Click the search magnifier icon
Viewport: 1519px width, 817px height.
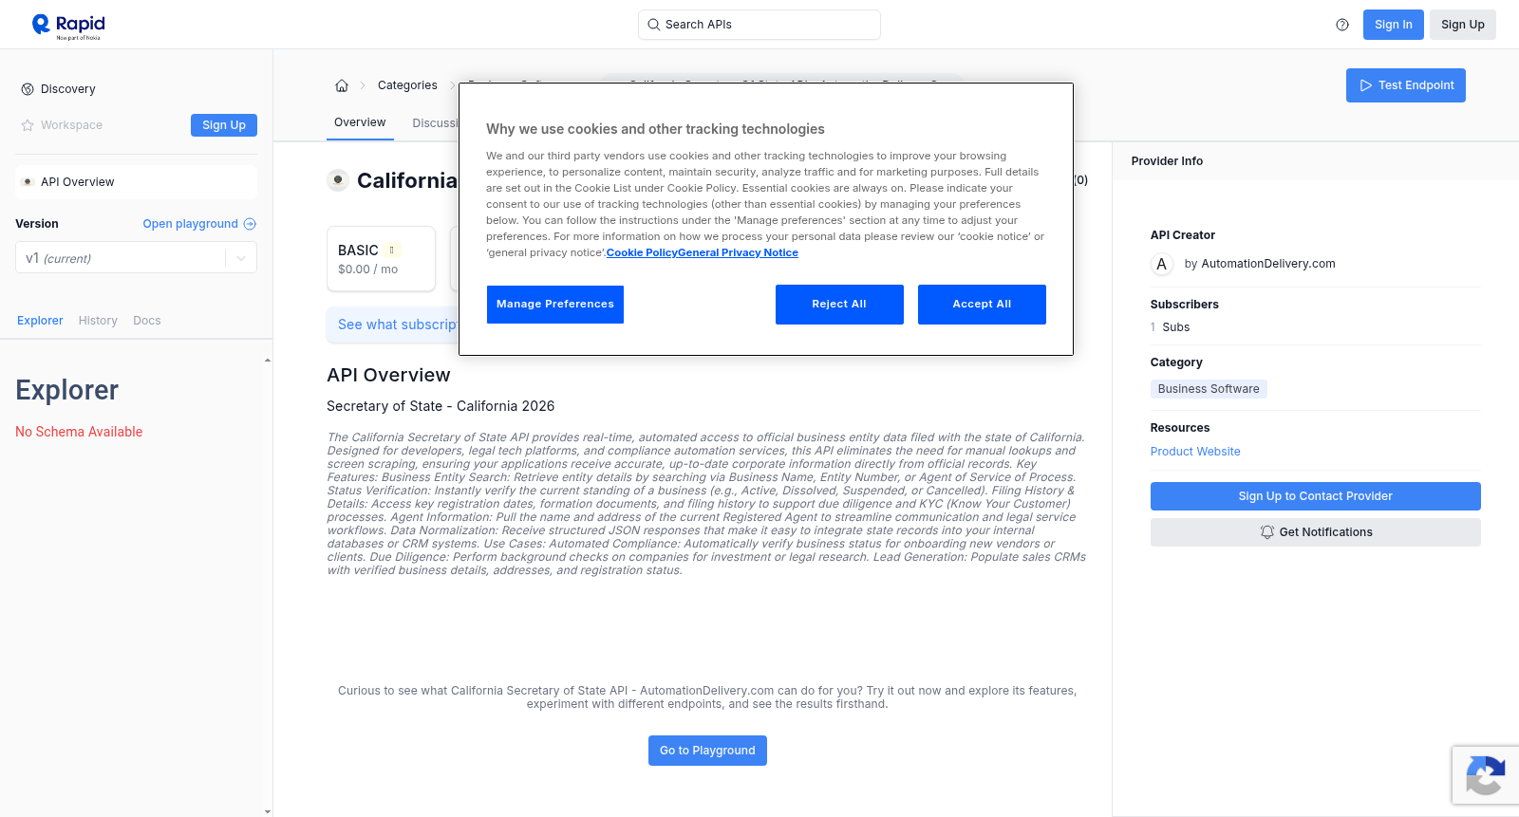click(x=653, y=25)
